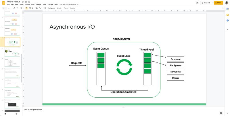Select slide 19 thumbnail with libuv

tap(12, 52)
